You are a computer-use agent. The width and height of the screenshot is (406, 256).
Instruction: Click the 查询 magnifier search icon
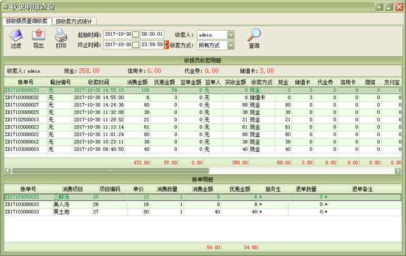pos(254,35)
